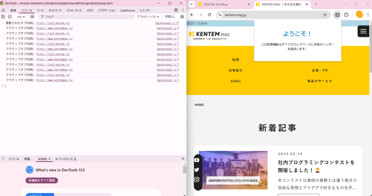372x196 pixels.
Task: Click the console フィルタ filter input
Action: (x=87, y=17)
